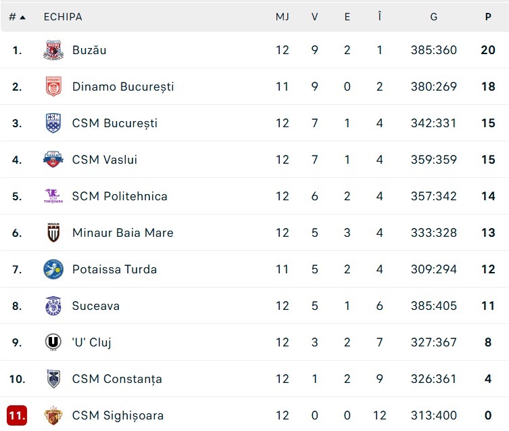Open the Potaissa Turda team link
Viewport: 509px width, 431px height.
(x=114, y=269)
